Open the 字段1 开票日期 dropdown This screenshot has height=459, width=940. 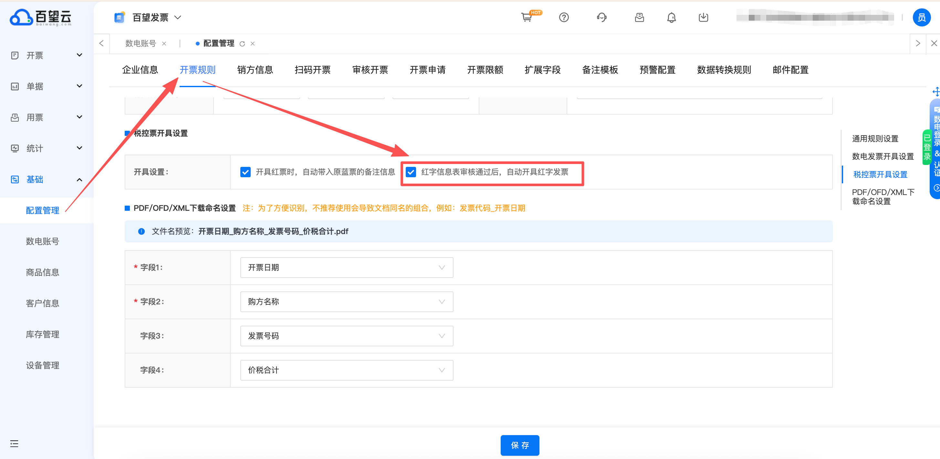346,268
